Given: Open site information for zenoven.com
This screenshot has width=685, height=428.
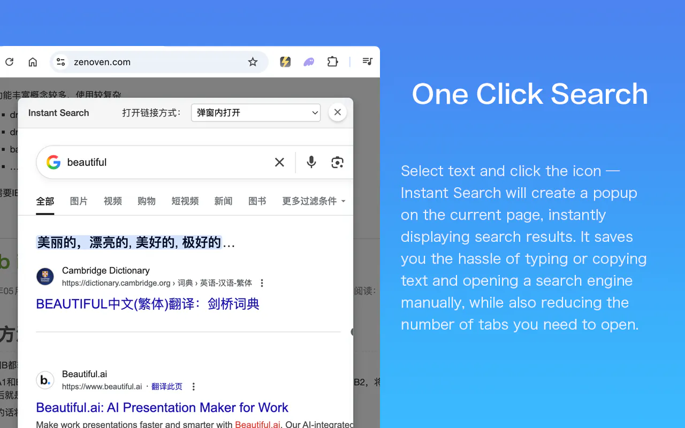Looking at the screenshot, I should pos(61,62).
